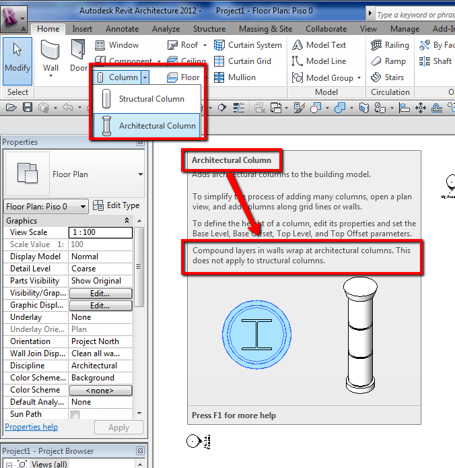Screen dimensions: 455x468
Task: Click the Display Model value Normal
Action: [x=100, y=257]
